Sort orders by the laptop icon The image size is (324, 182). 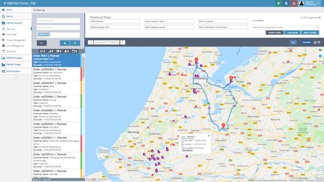[x=42, y=51]
